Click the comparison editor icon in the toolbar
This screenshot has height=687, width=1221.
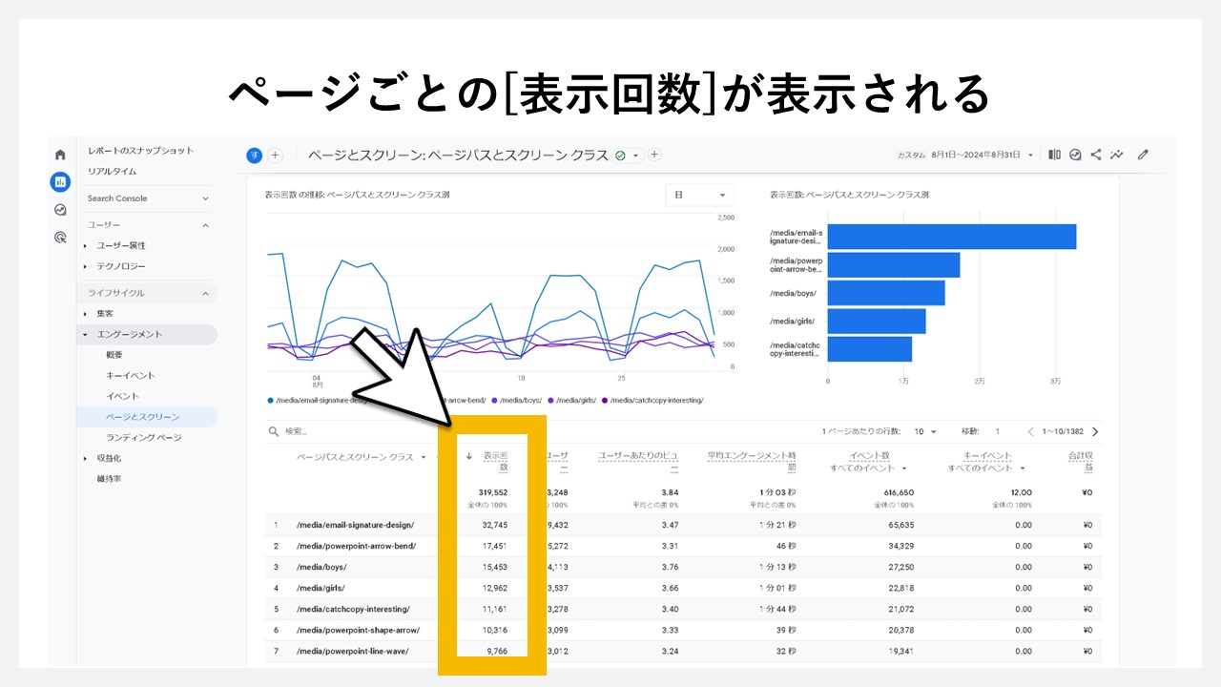pos(1055,155)
